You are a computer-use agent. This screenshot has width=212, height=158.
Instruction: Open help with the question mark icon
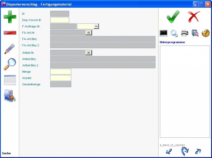pos(206,33)
